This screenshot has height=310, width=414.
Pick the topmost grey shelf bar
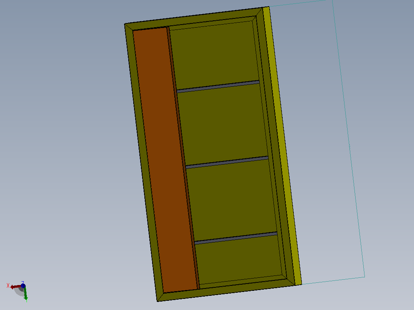pos(218,87)
